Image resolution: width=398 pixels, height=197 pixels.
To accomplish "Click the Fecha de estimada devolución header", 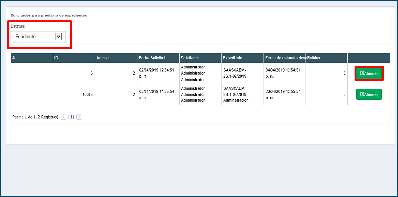I will [285, 58].
